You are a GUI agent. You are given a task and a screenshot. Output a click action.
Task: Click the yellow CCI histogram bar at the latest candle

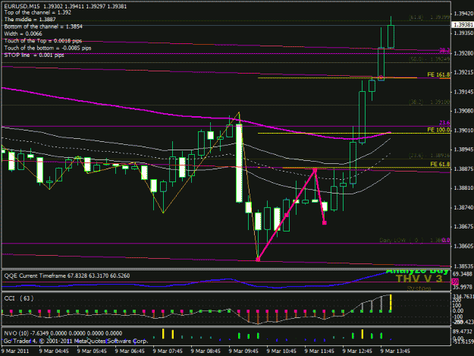tap(391, 302)
